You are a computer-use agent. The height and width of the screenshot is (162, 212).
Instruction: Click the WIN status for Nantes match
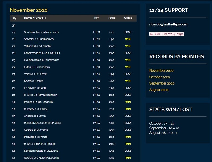coord(128,81)
